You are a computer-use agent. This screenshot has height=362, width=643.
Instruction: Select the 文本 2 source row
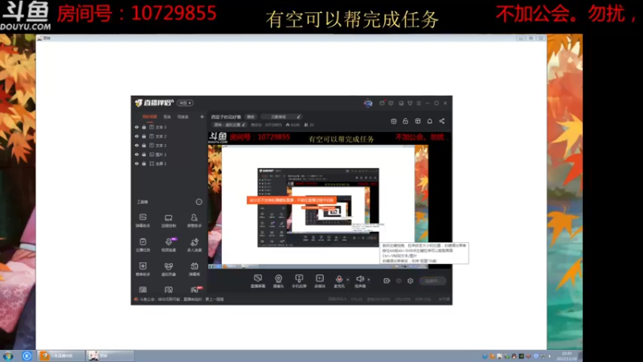click(x=169, y=136)
